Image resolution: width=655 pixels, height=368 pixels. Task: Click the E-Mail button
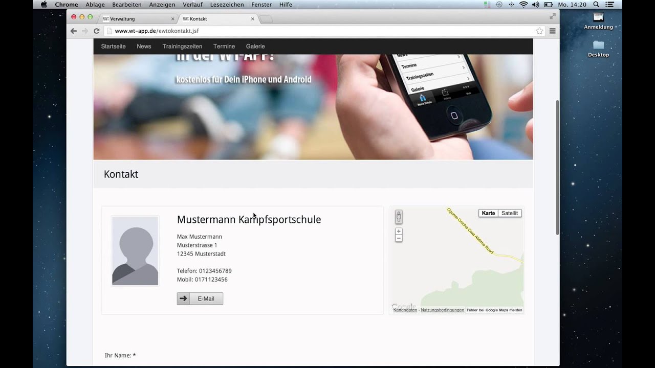200,298
